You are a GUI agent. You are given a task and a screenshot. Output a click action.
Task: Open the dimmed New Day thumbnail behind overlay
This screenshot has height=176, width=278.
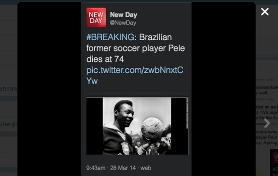point(274,162)
